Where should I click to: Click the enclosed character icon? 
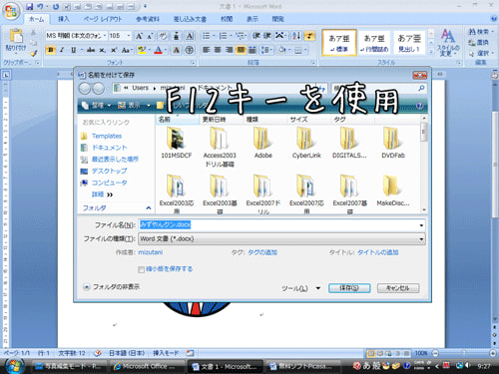[x=189, y=50]
